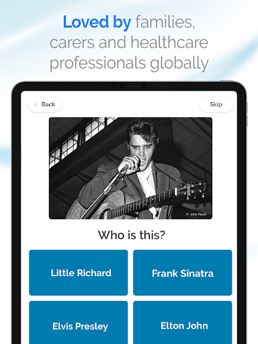The height and width of the screenshot is (344, 258).
Task: Pick the Elvis Presley answer option
Action: tap(79, 322)
